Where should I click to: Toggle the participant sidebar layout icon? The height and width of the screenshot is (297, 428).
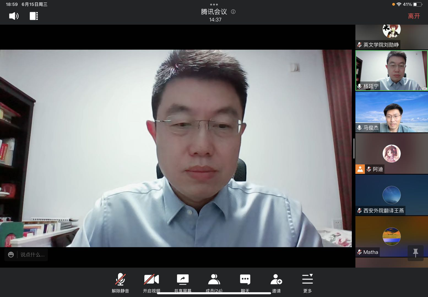tap(34, 16)
